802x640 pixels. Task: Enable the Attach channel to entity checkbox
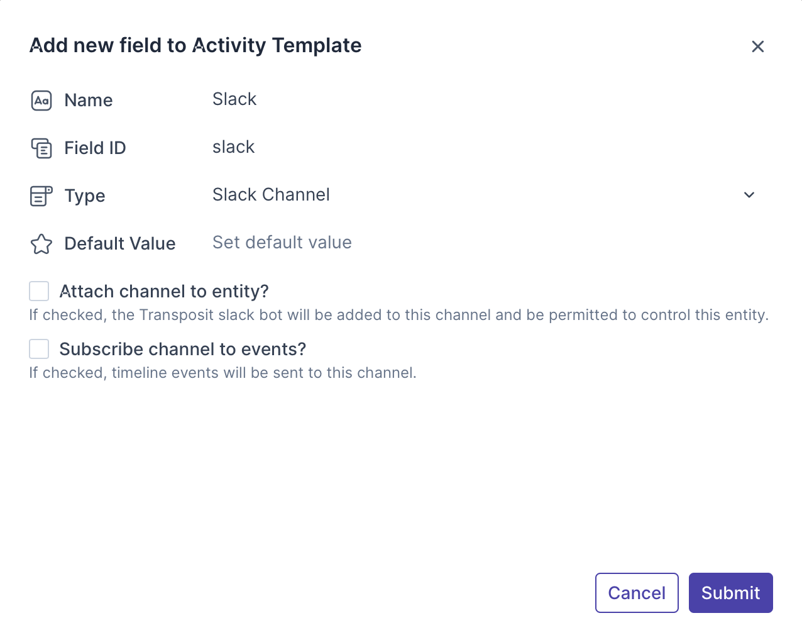coord(39,292)
